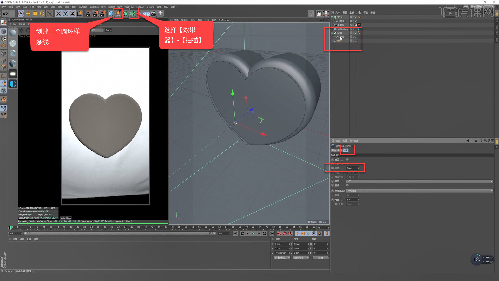Go to the start of animation
499x281 pixels.
(x=235, y=233)
